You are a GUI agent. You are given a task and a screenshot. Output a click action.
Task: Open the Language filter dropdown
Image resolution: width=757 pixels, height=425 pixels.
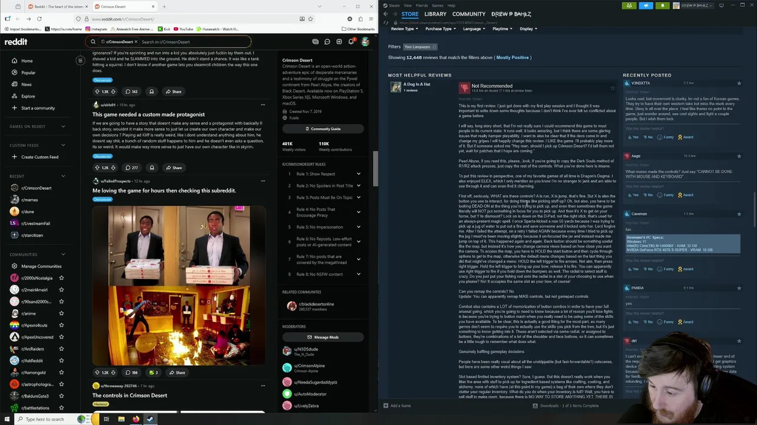tap(474, 28)
